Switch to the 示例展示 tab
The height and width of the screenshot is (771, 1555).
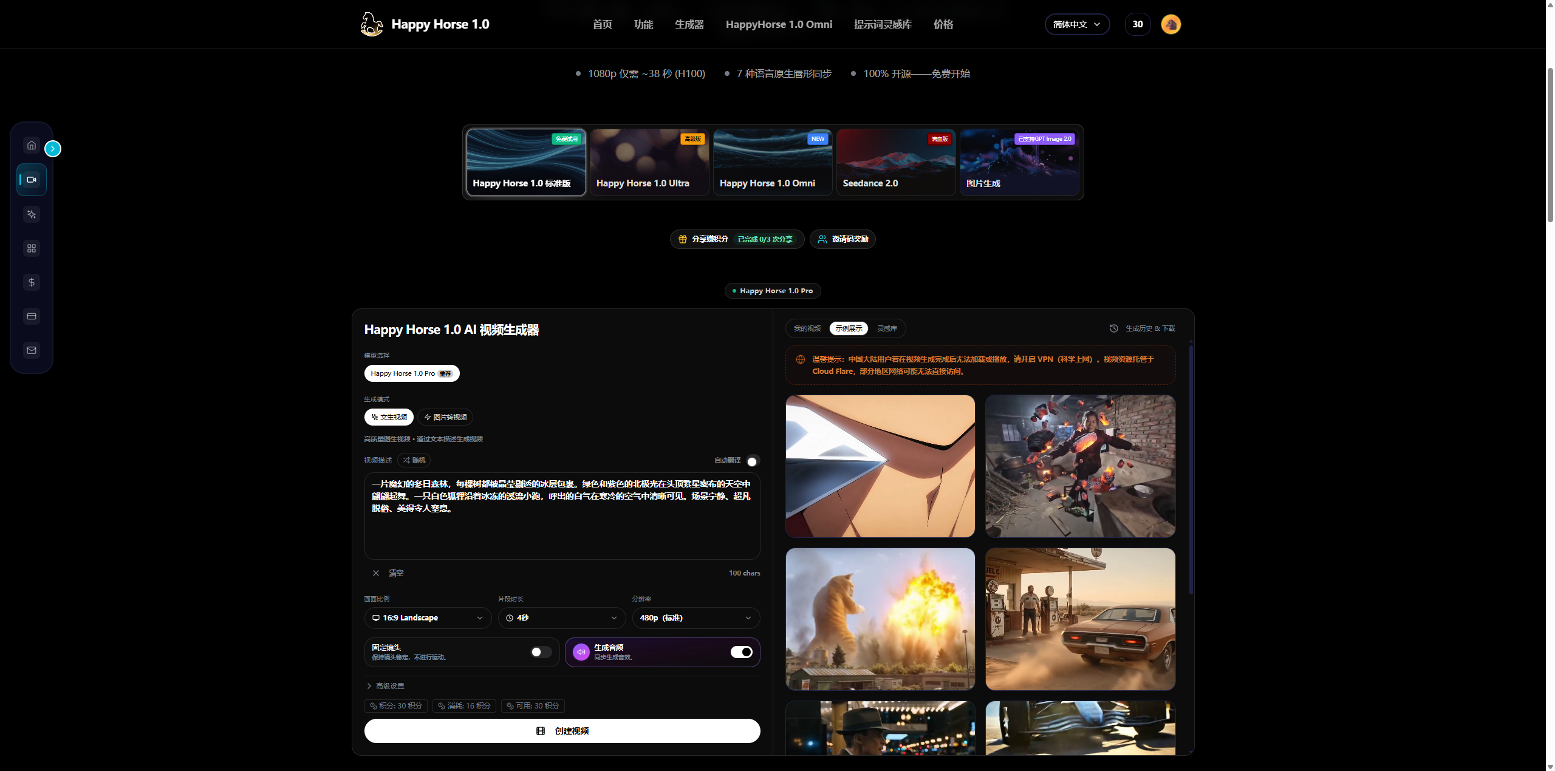(x=849, y=328)
